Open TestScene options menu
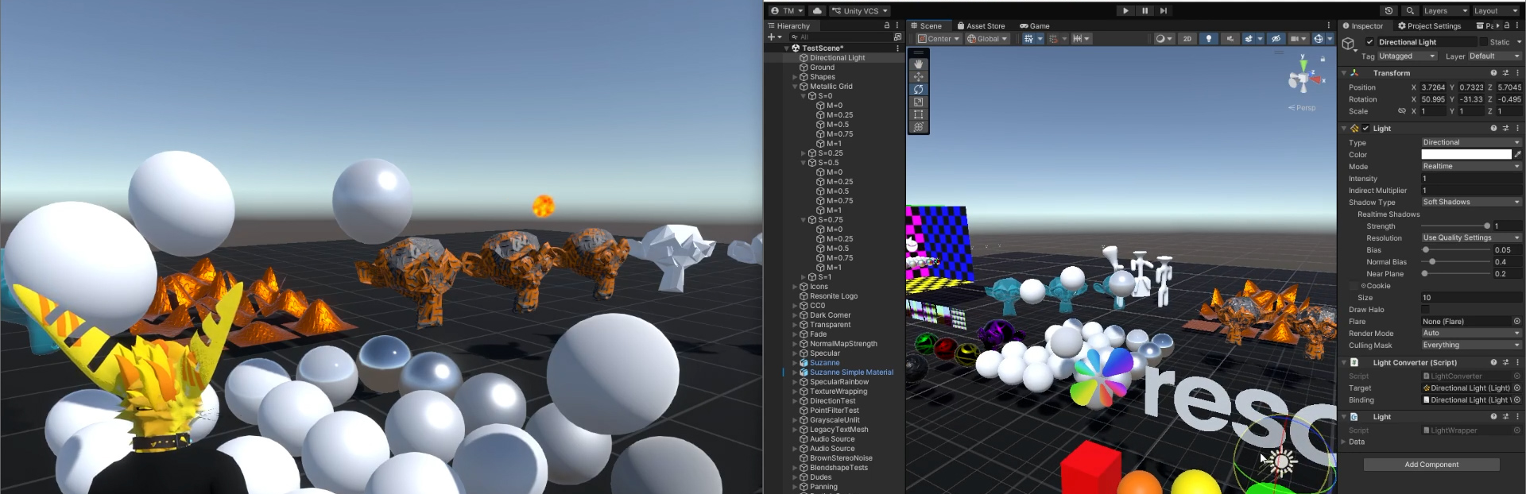1526x494 pixels. [x=897, y=48]
